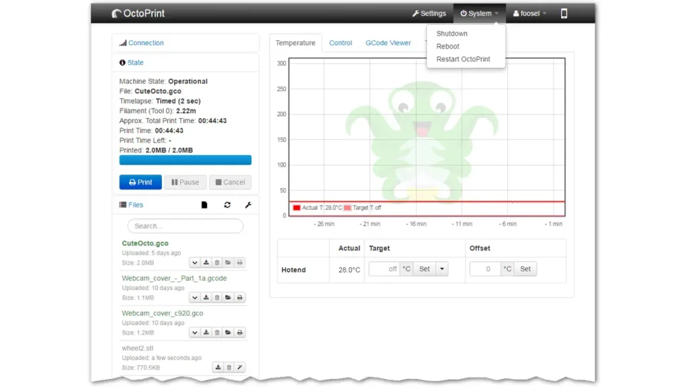Choose Restart OctoPrint menu entry
Screen dimensions: 688x387
[x=463, y=59]
